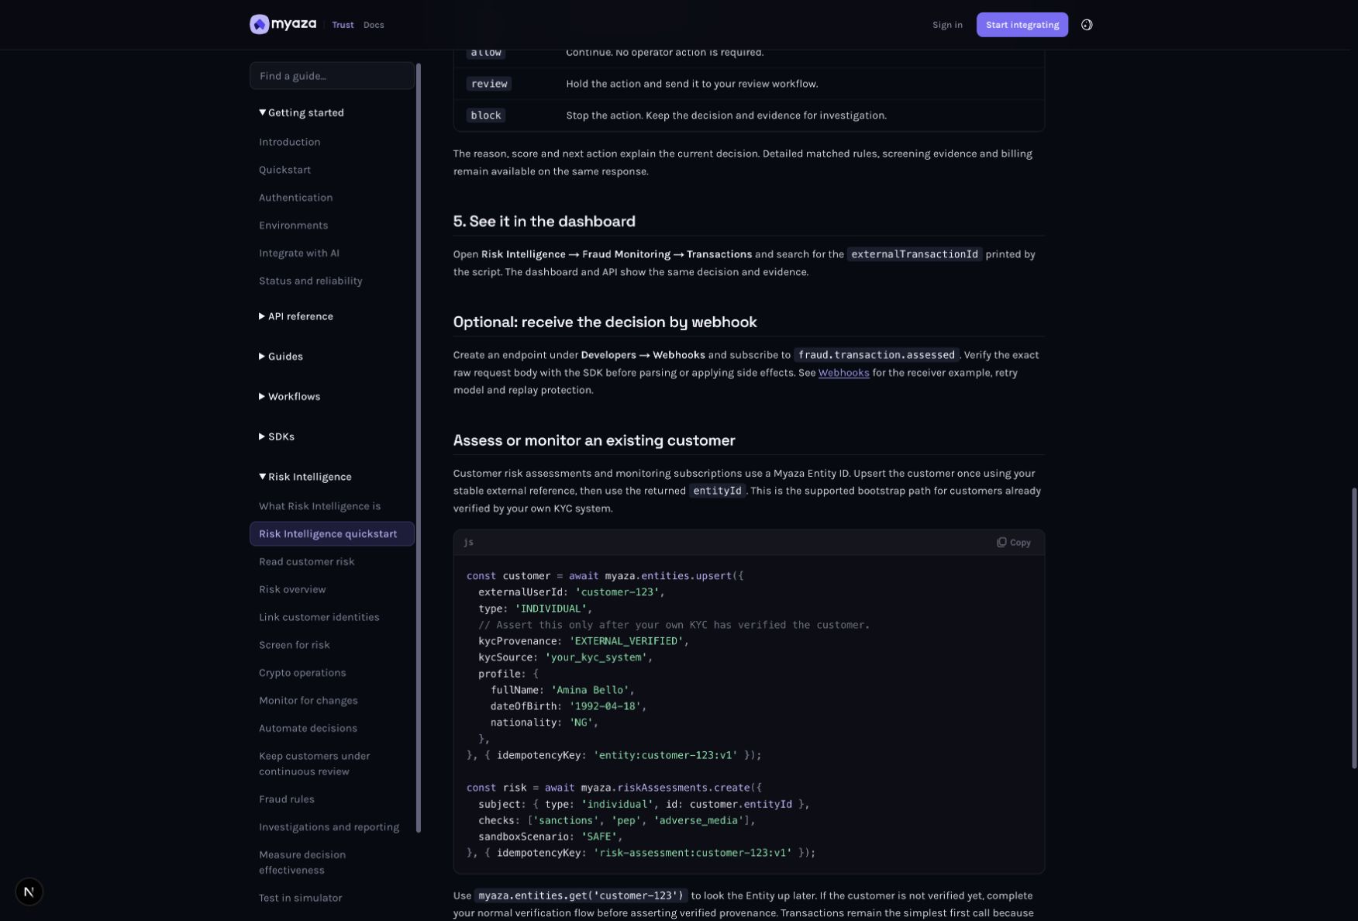Focus the Find a guide search field
Image resolution: width=1358 pixels, height=921 pixels.
pos(332,76)
